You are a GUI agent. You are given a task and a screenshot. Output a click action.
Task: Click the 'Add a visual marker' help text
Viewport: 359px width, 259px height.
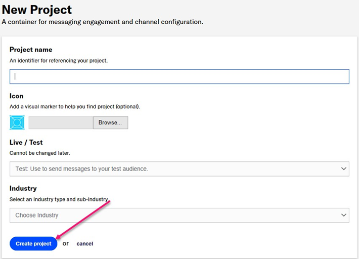point(74,107)
